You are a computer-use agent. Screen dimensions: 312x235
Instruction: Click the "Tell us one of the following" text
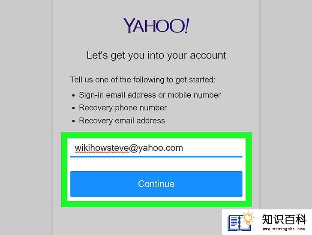143,80
